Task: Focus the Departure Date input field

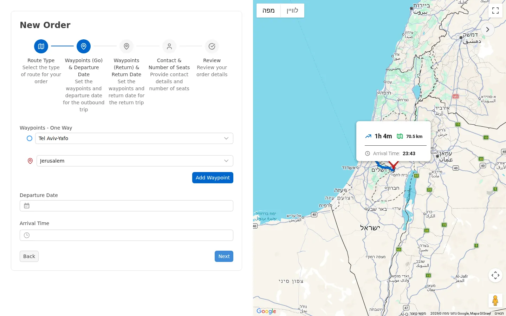Action: tap(126, 206)
